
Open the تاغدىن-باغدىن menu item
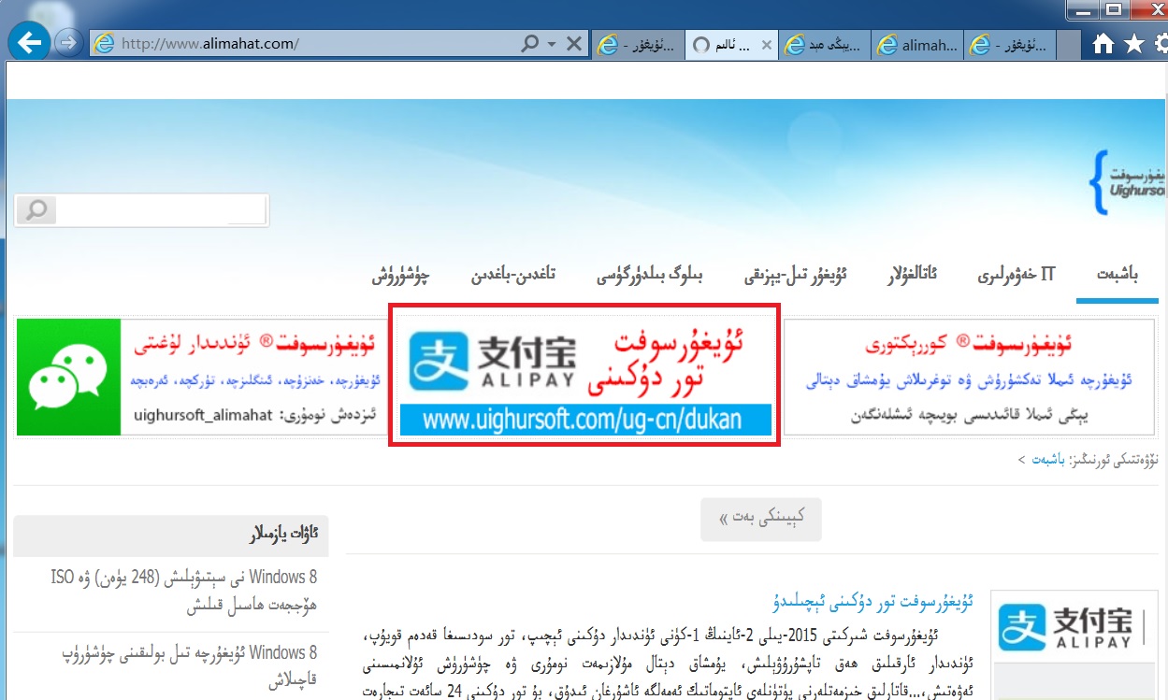[512, 276]
